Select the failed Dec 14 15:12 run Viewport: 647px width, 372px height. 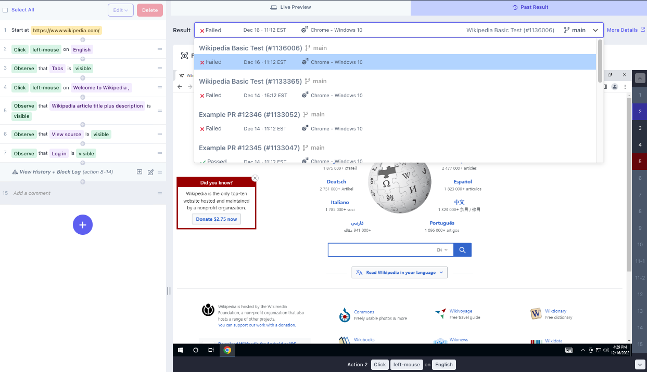[x=395, y=95]
